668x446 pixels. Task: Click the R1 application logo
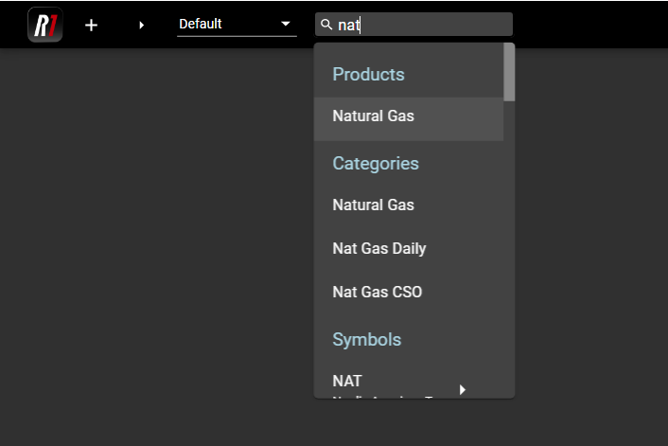coord(45,25)
